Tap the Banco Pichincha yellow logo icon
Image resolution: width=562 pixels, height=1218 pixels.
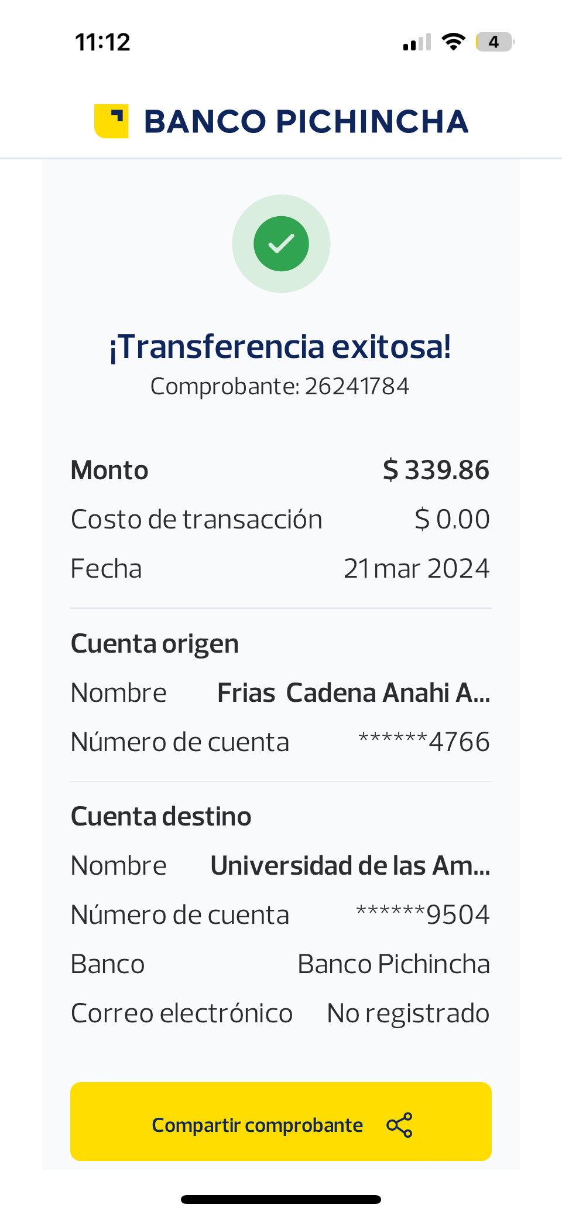111,121
